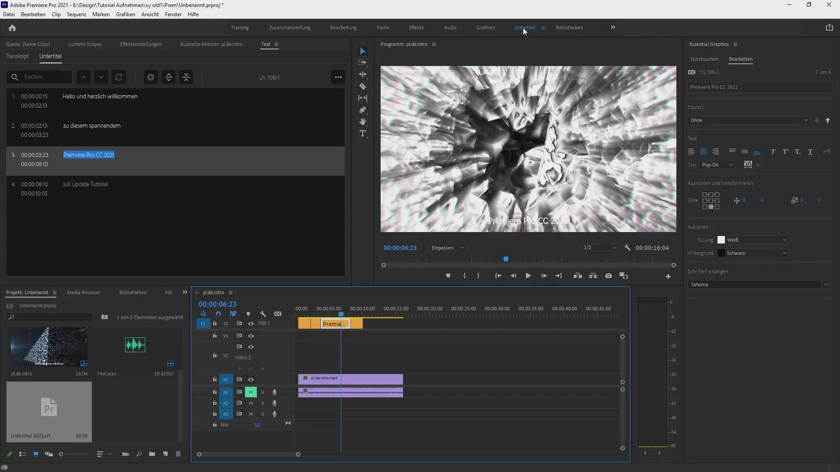Select the Ripple Edit tool
840x472 pixels.
point(363,75)
